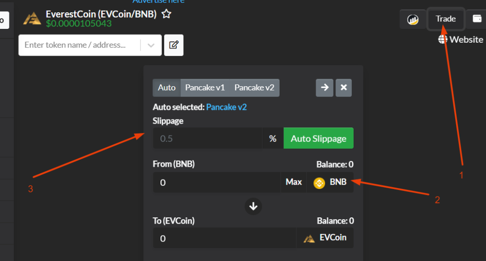Select the Pancake v2 tab
Image resolution: width=486 pixels, height=261 pixels.
(x=254, y=88)
